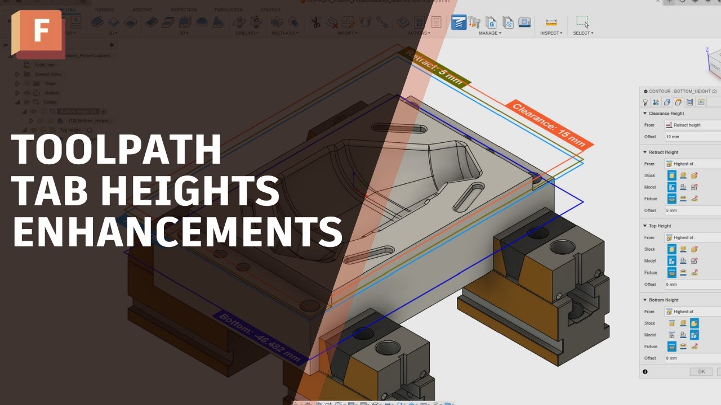Image resolution: width=721 pixels, height=405 pixels.
Task: Click the Simulate icon in Actions group
Action: point(402,22)
